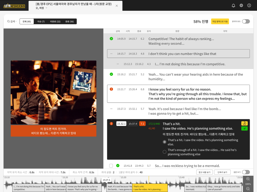Screen dimensions: 257x192
Task: Select radio option 'That's a hit. I saw the video'
Action: point(164,142)
